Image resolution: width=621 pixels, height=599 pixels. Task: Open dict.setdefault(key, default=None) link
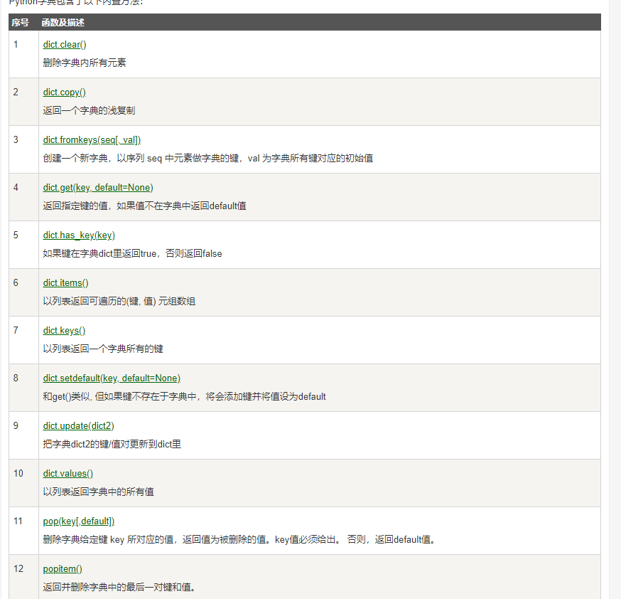click(x=112, y=378)
